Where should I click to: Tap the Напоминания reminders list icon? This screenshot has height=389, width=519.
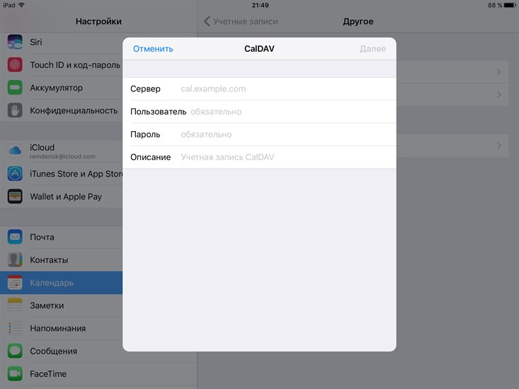(15, 328)
